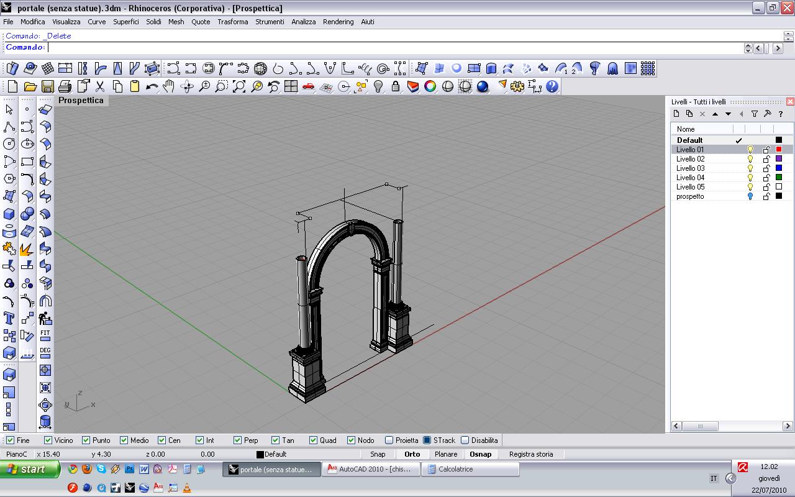Cut selection with the scissors icon
This screenshot has height=497, width=795.
click(x=99, y=86)
